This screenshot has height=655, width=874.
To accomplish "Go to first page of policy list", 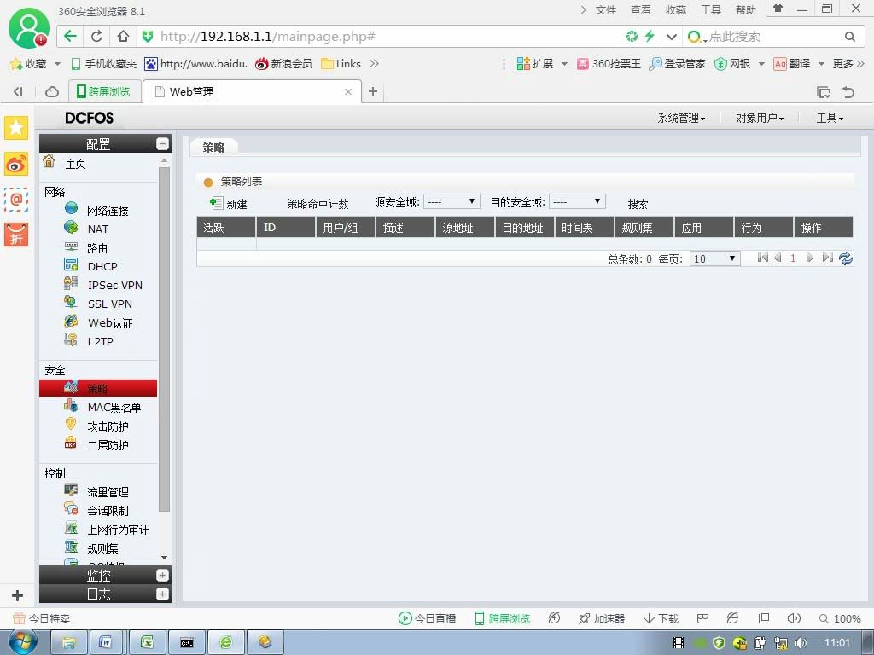I will tap(762, 258).
